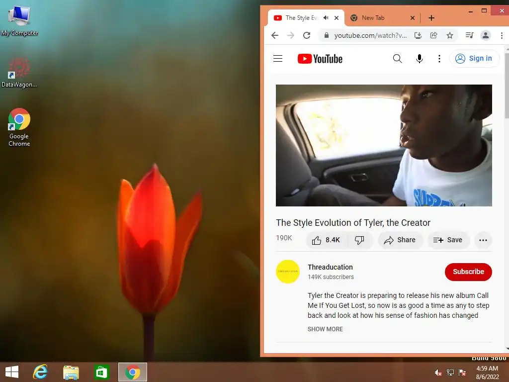The width and height of the screenshot is (509, 382).
Task: Expand description with SHOW MORE
Action: click(x=325, y=329)
